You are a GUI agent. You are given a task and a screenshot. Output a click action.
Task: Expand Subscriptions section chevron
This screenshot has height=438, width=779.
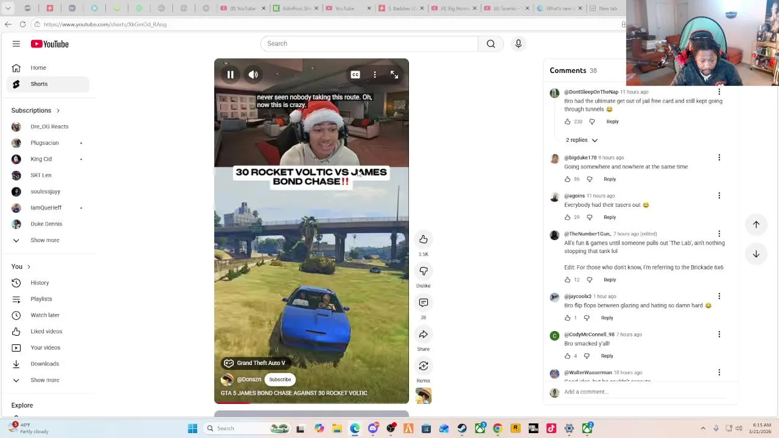click(x=58, y=111)
